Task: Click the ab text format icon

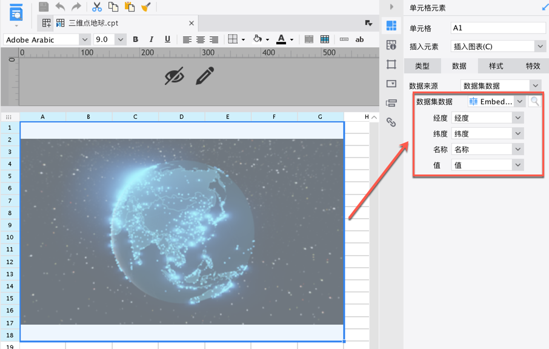Action: click(x=359, y=39)
